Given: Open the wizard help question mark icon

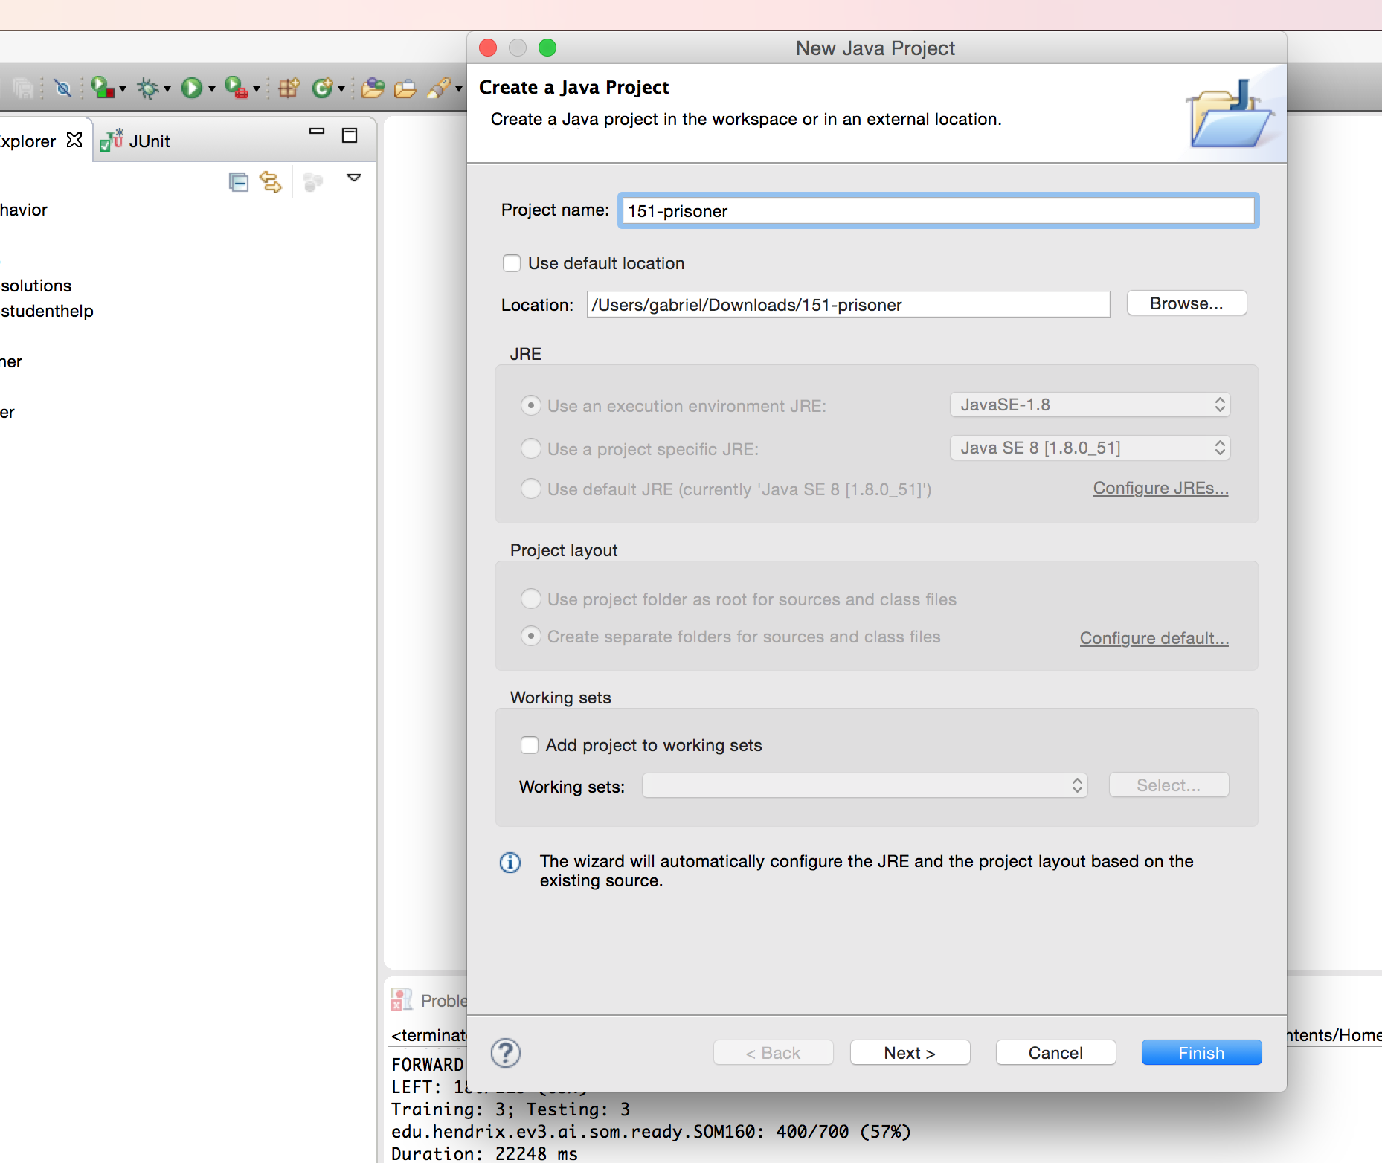Looking at the screenshot, I should point(506,1053).
